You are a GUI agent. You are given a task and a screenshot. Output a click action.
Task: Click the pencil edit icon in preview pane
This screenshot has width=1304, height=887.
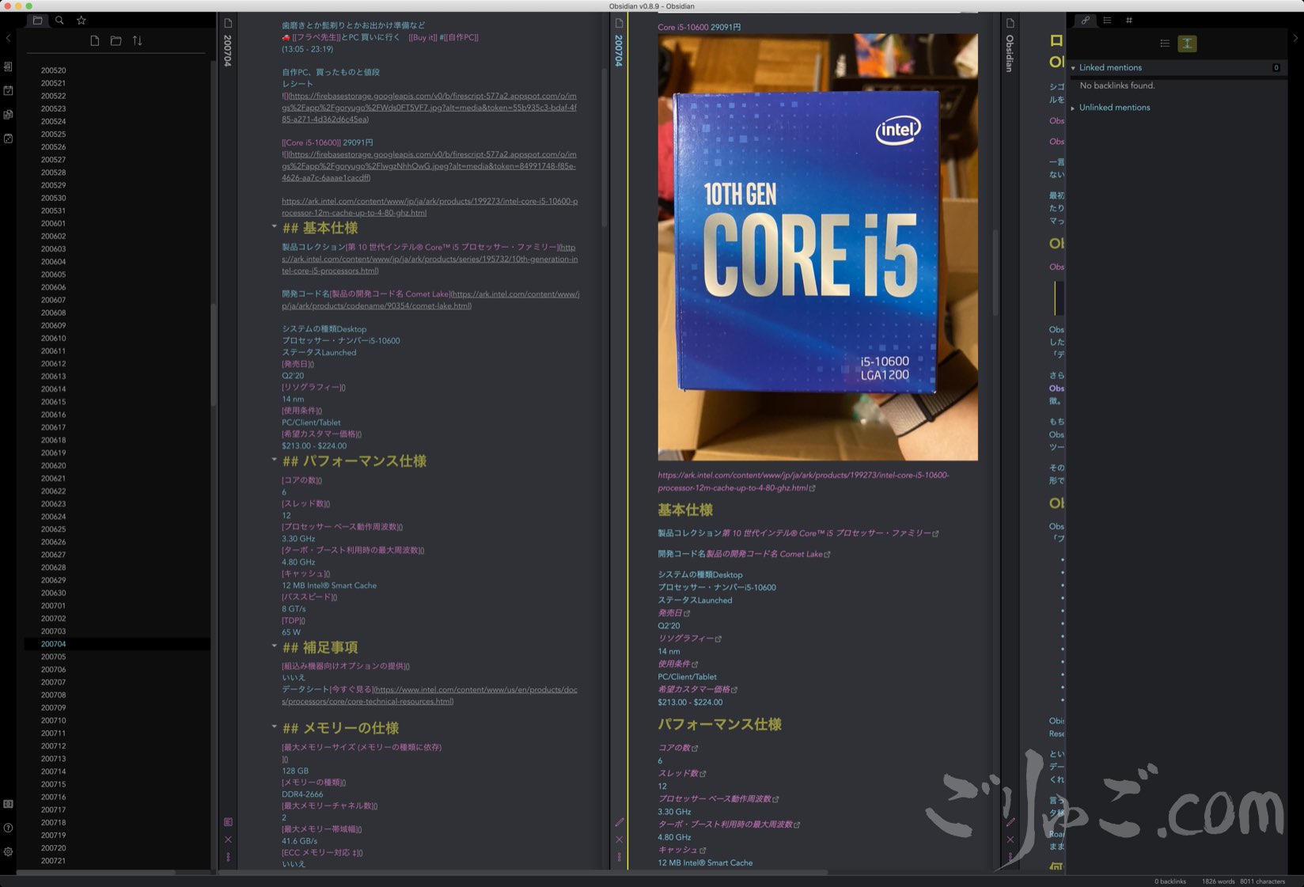(x=620, y=822)
